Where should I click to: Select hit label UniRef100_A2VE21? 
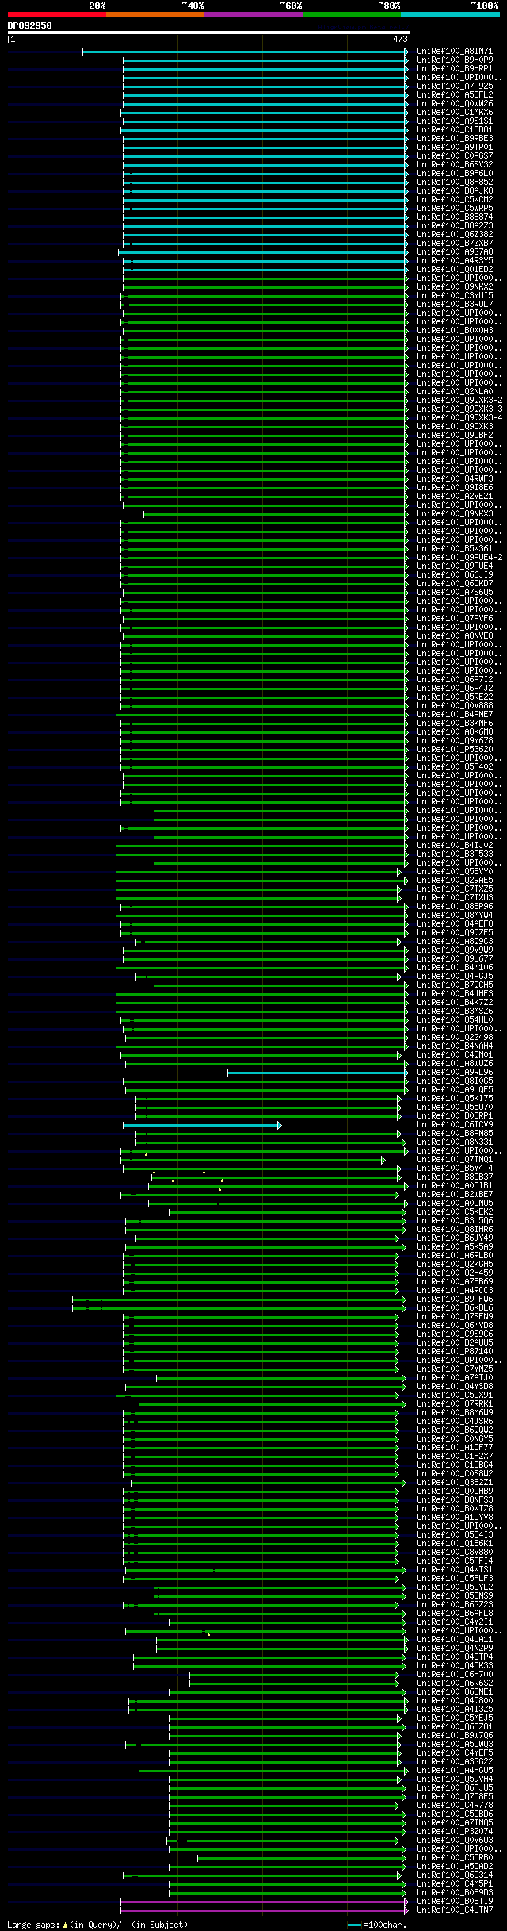coord(455,496)
